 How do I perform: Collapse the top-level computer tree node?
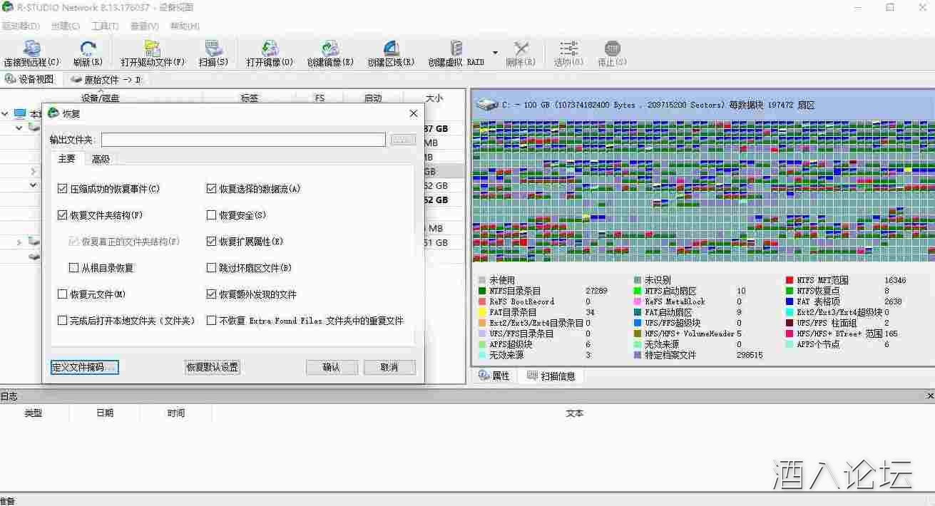[6, 114]
